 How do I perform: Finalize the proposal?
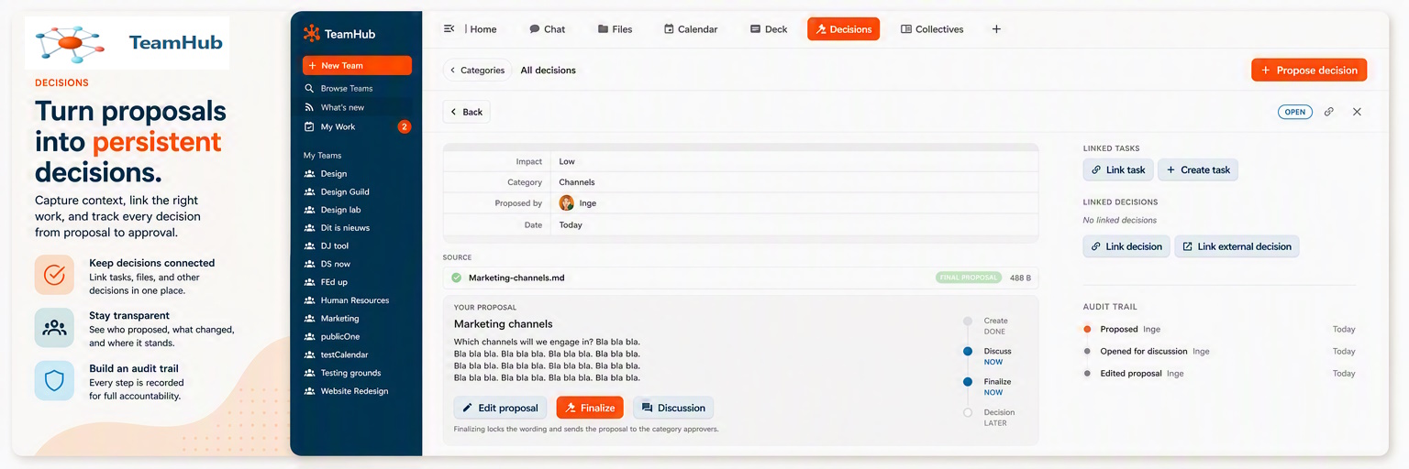click(x=590, y=408)
